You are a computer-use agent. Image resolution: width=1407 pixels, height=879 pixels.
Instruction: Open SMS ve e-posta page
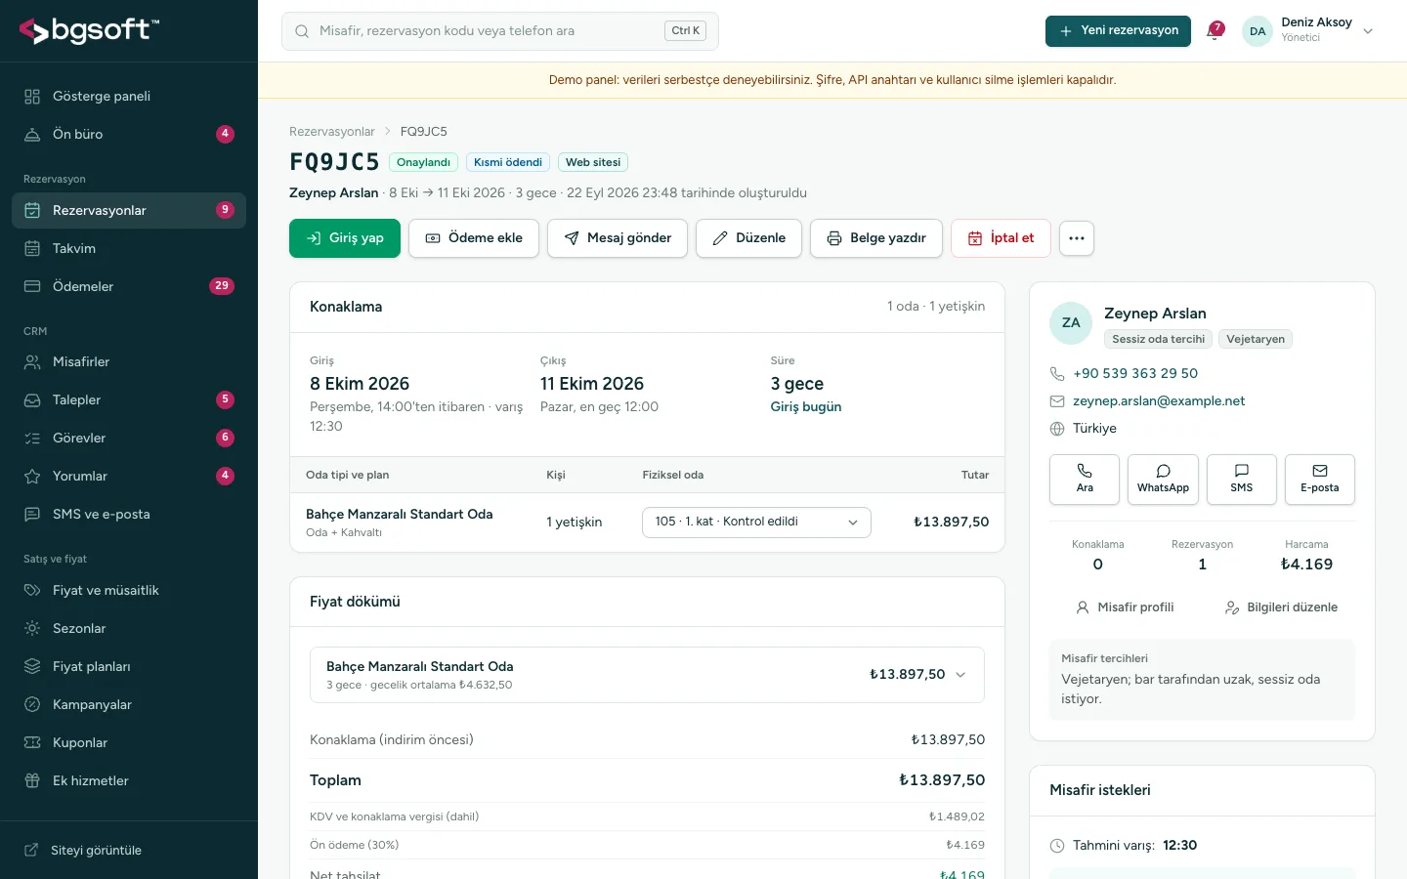[129, 515]
